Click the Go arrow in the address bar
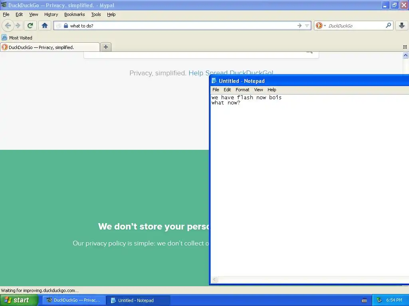The width and height of the screenshot is (409, 306). [300, 25]
